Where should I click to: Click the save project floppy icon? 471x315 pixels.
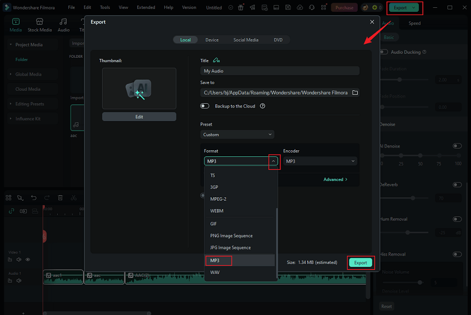288,7
